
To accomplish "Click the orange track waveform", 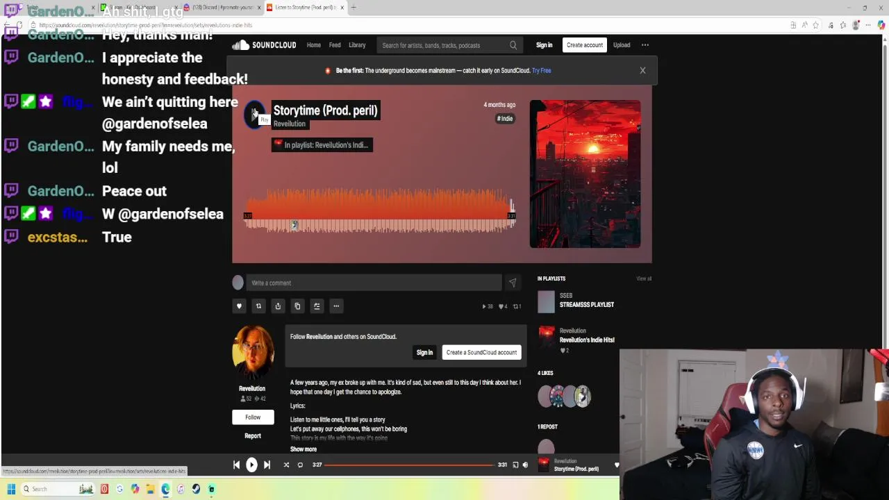I will click(379, 210).
